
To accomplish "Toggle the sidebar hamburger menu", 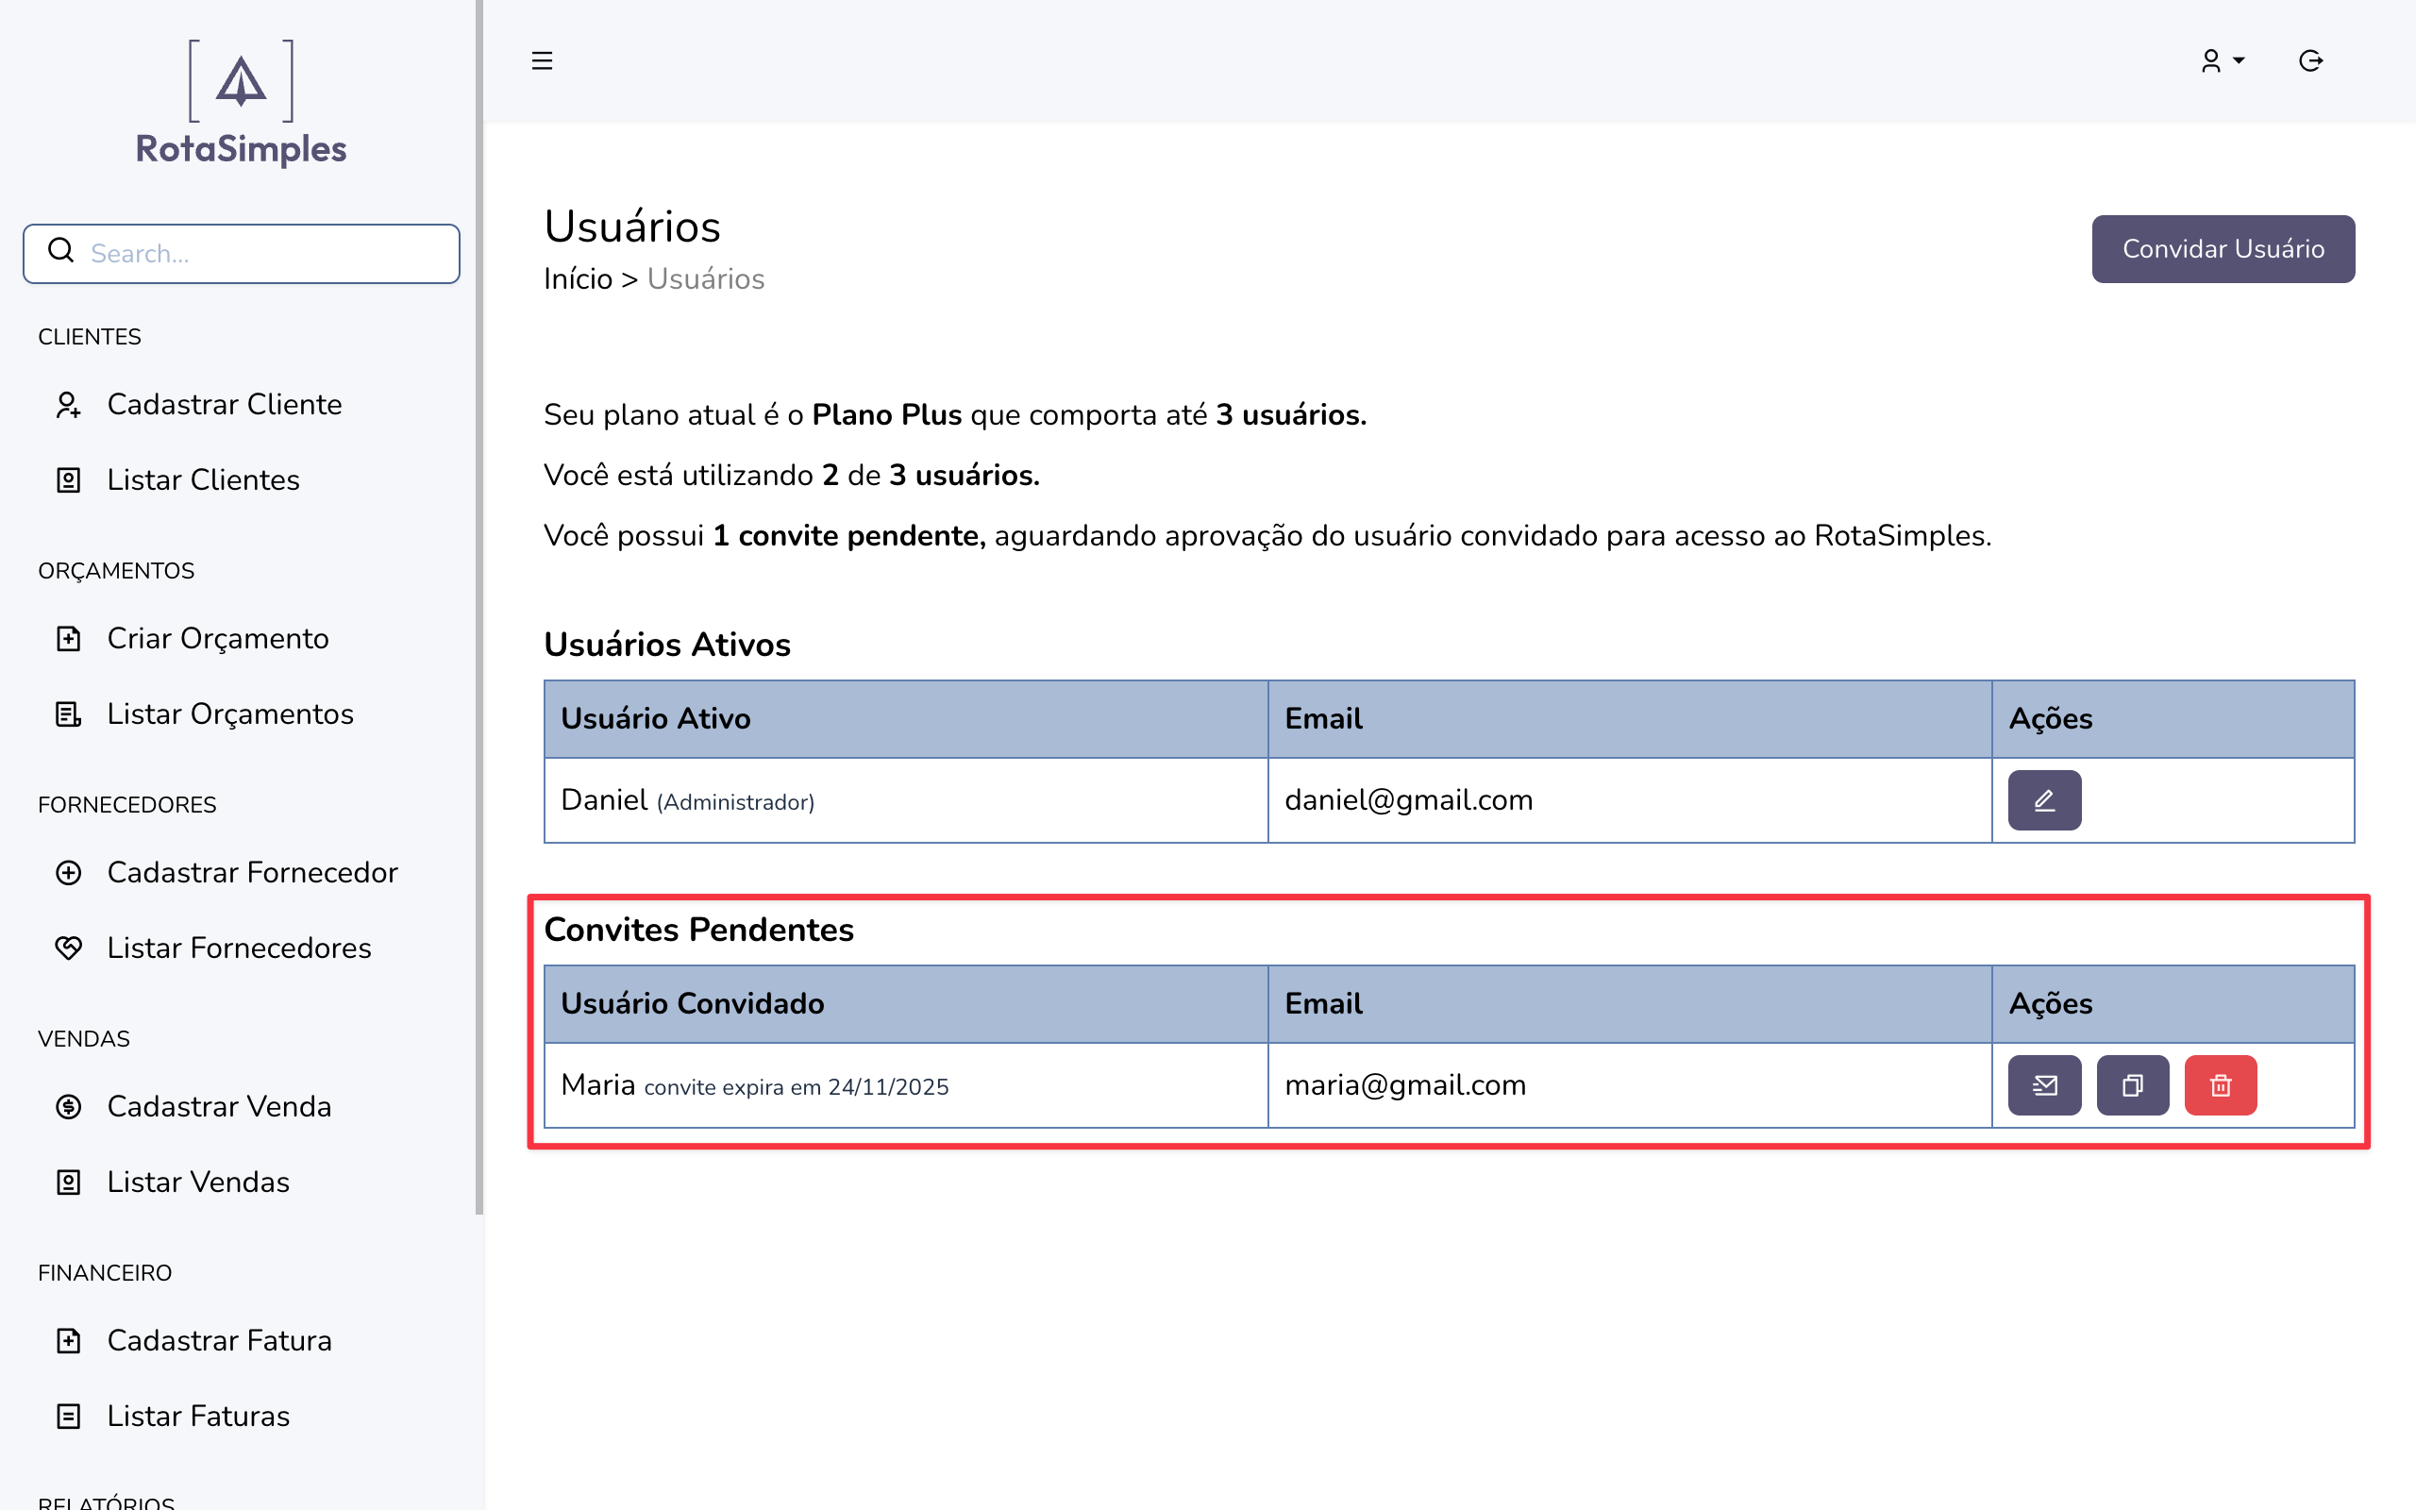I will (x=542, y=61).
